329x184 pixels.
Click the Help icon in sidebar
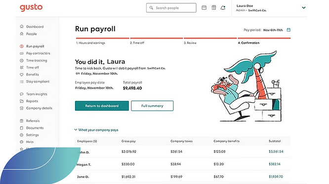22,142
